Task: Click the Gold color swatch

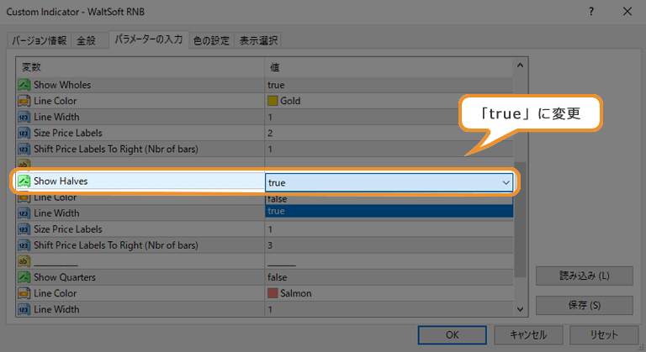Action: click(x=273, y=101)
